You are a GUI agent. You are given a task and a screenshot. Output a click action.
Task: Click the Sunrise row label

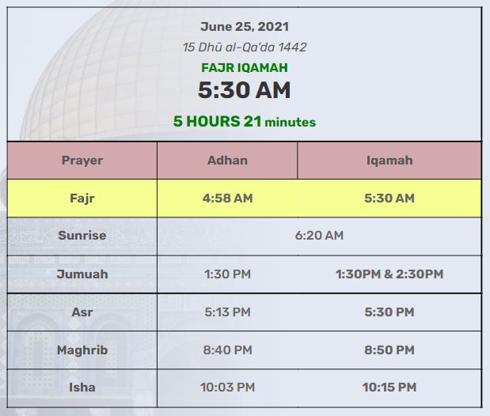pos(82,235)
